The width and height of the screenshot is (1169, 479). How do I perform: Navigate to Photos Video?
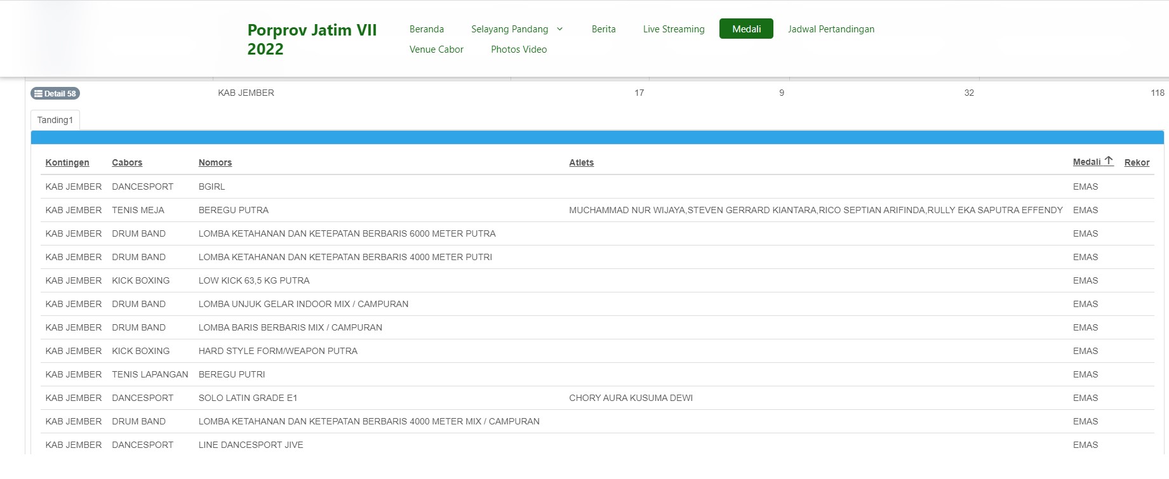click(x=518, y=49)
